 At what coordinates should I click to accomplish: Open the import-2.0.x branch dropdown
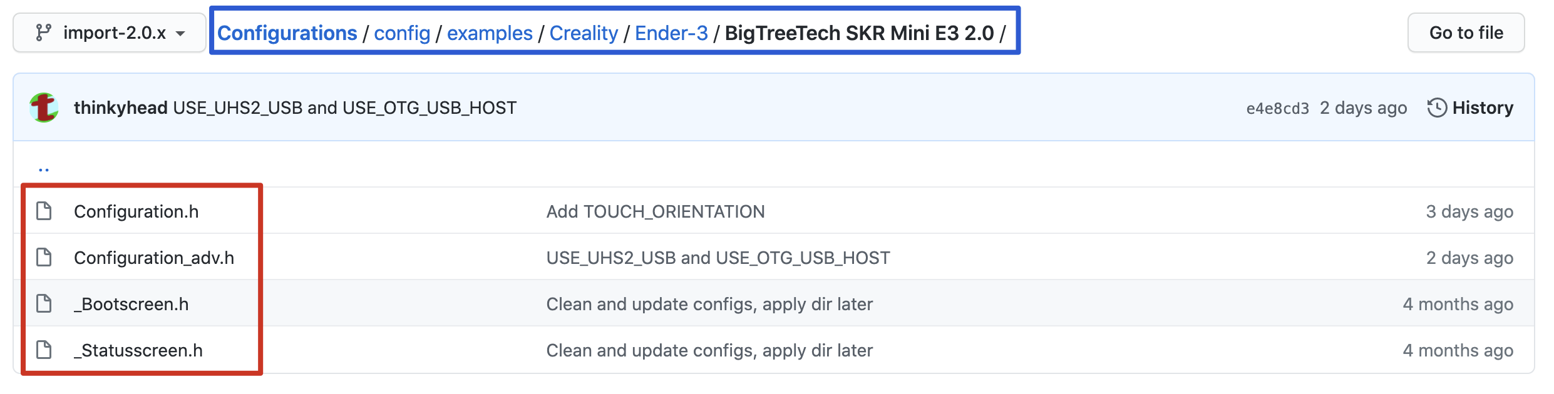110,33
